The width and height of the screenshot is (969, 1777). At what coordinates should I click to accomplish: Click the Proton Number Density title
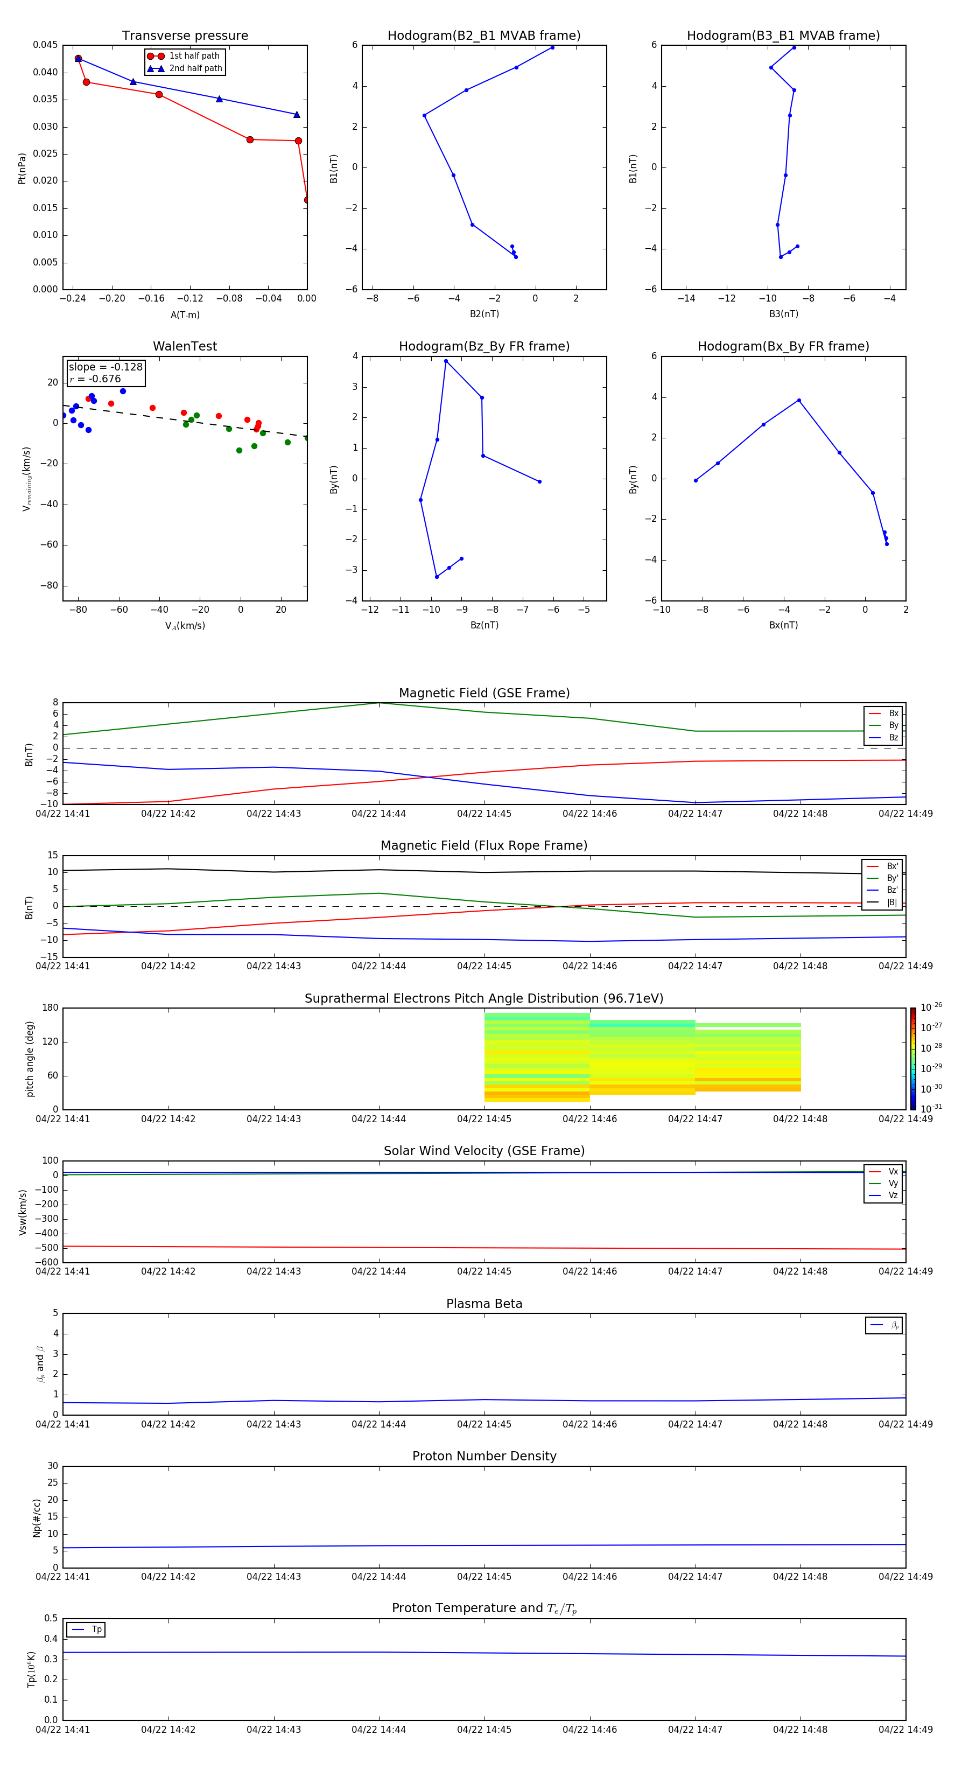pos(484,1456)
